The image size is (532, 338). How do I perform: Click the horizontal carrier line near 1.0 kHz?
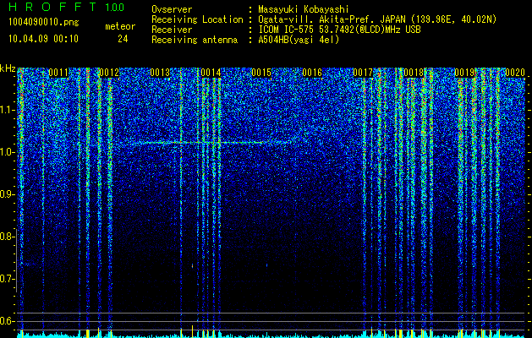click(x=211, y=143)
